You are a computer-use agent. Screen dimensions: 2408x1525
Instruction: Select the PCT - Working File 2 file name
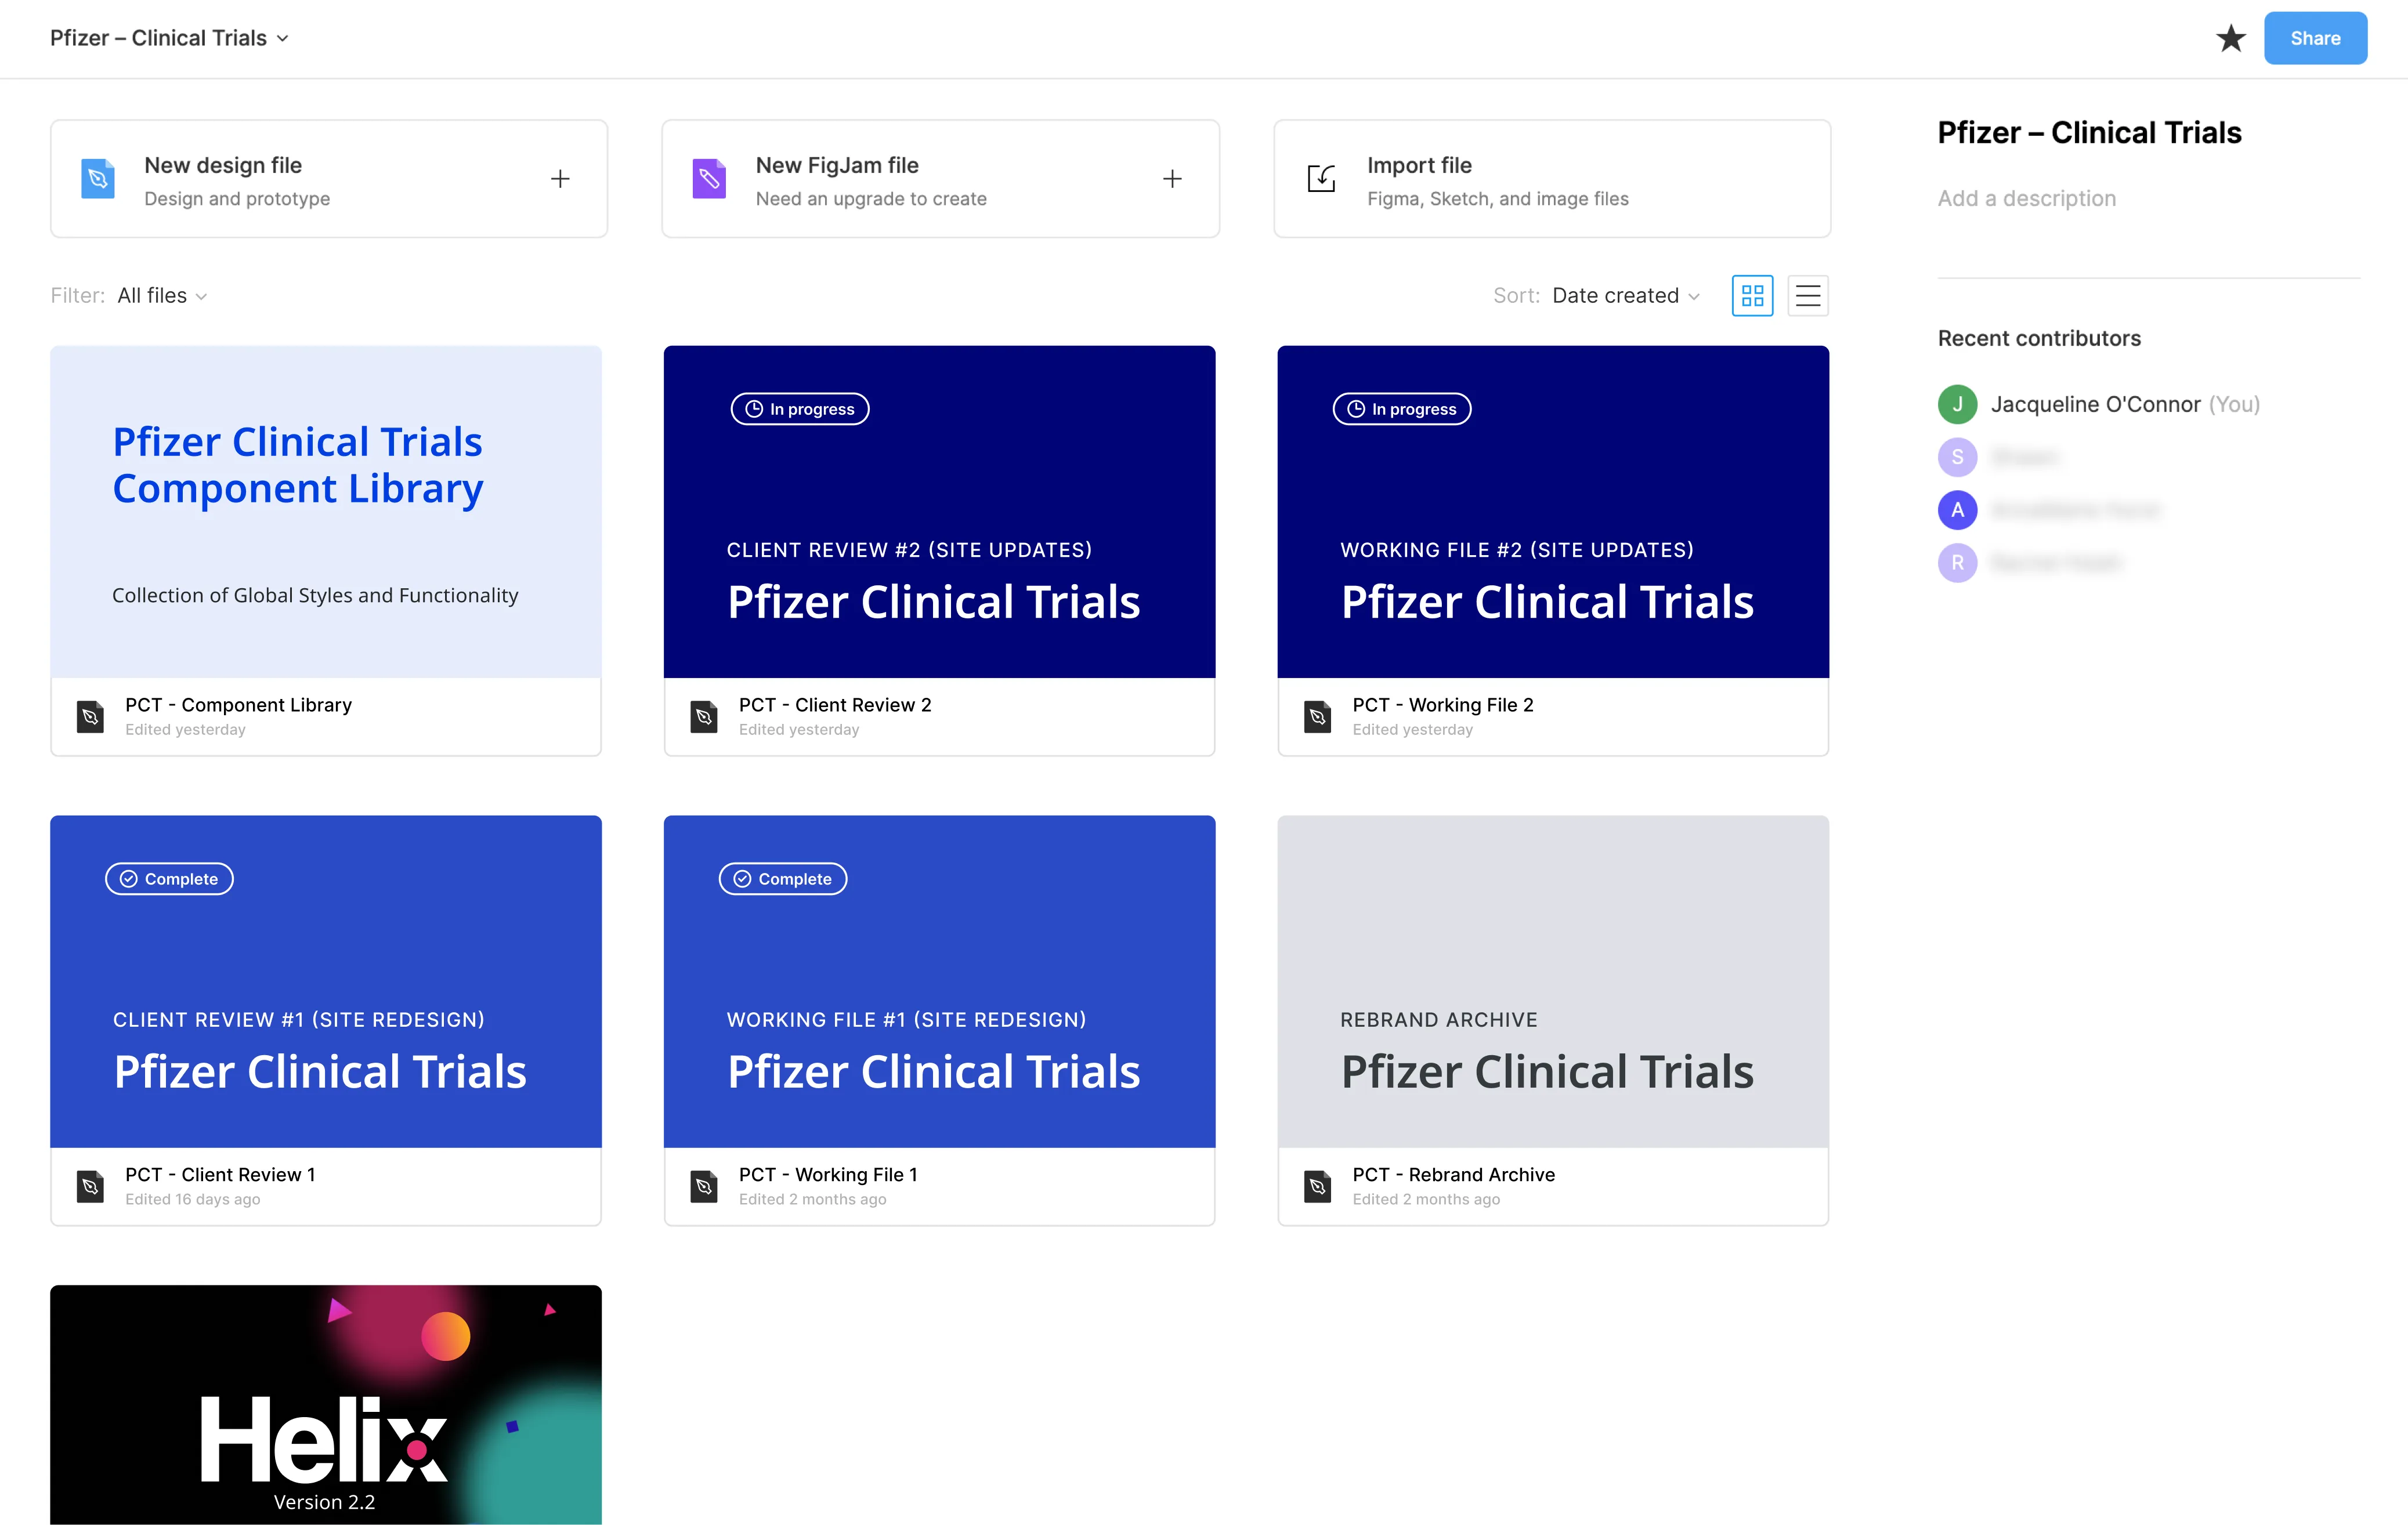point(1443,705)
